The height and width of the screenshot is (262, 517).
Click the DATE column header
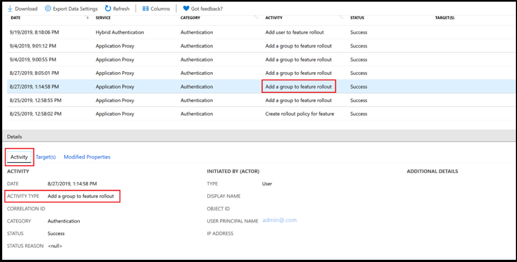coord(15,18)
